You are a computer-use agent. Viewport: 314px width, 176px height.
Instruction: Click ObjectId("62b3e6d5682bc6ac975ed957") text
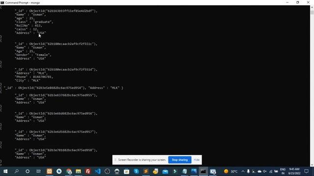coord(62,132)
